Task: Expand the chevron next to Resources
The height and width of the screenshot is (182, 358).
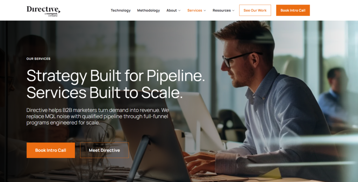Action: (233, 10)
